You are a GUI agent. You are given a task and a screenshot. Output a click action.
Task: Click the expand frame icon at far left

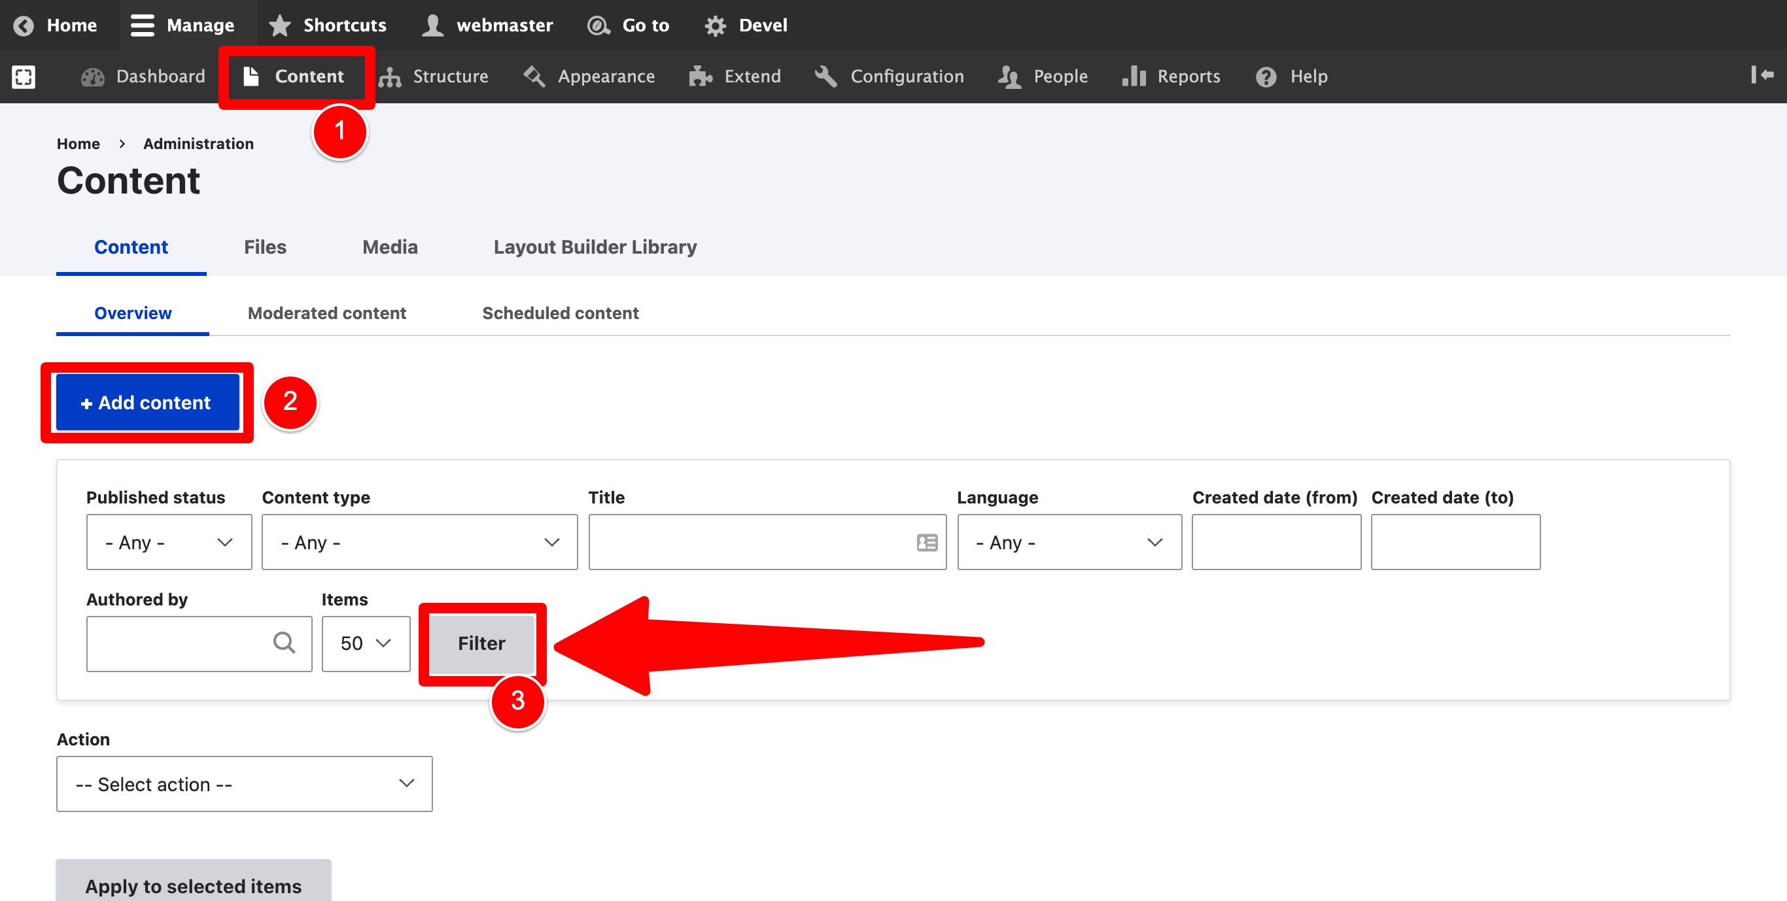coord(24,76)
